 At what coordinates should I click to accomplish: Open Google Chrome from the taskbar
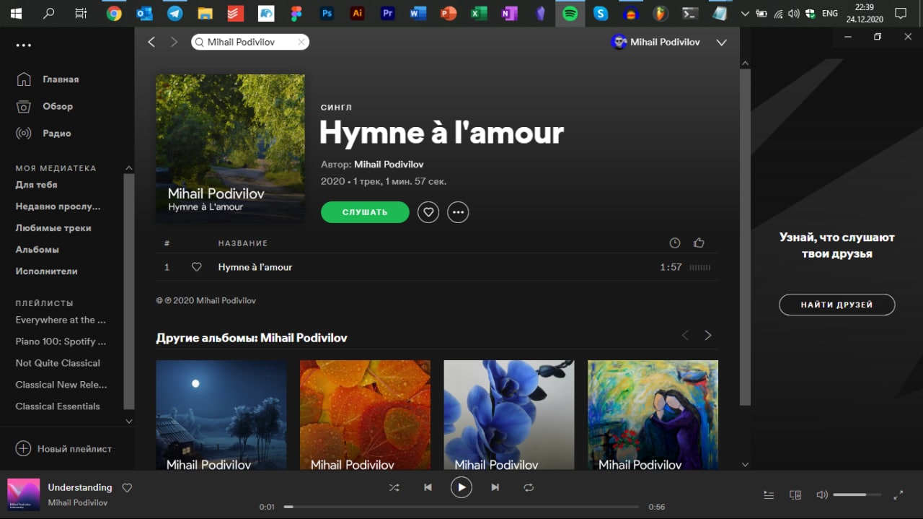[x=114, y=13]
